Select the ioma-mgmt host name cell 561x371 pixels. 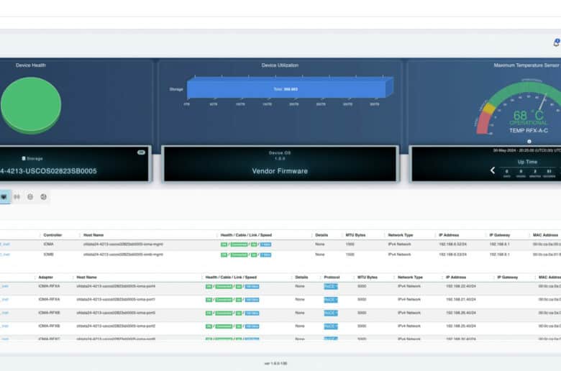point(123,244)
